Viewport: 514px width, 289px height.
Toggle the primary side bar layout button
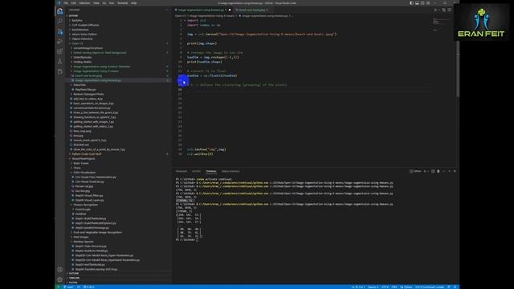coord(411,3)
